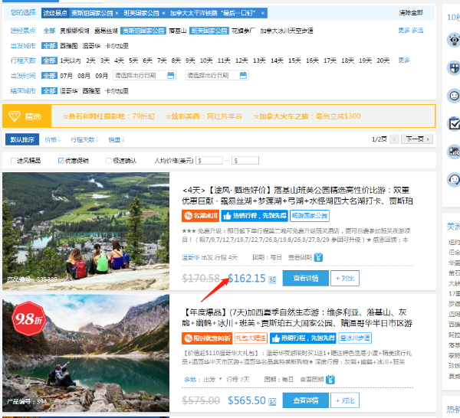
Task: Filter 行程天数 to 7天
Action: (x=162, y=60)
